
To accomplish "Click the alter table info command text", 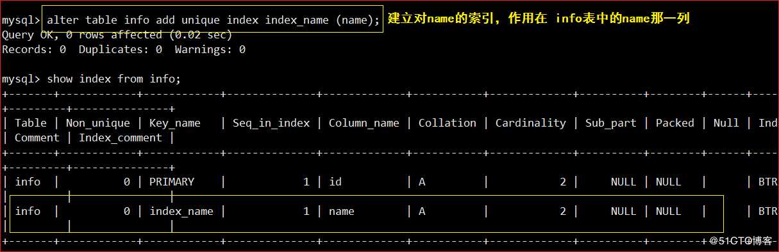I will tap(214, 20).
